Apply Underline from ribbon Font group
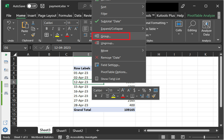Image resolution: width=224 pixels, height=140 pixels. tap(59, 29)
